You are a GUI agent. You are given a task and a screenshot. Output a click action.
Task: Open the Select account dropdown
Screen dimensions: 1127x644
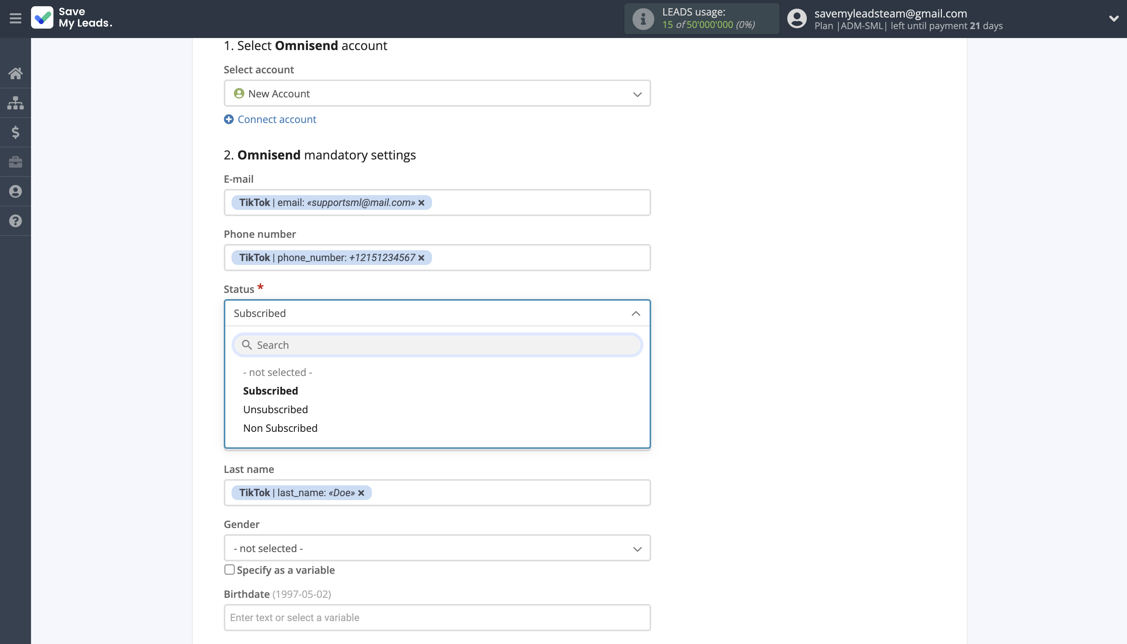(437, 93)
